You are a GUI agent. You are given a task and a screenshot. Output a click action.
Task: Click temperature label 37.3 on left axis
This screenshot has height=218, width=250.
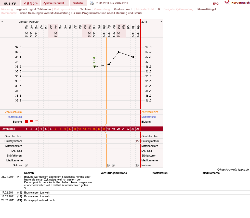(18, 47)
